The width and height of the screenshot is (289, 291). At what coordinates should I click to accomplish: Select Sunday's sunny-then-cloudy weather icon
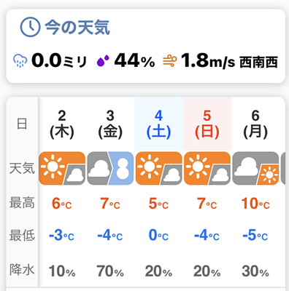tap(207, 168)
